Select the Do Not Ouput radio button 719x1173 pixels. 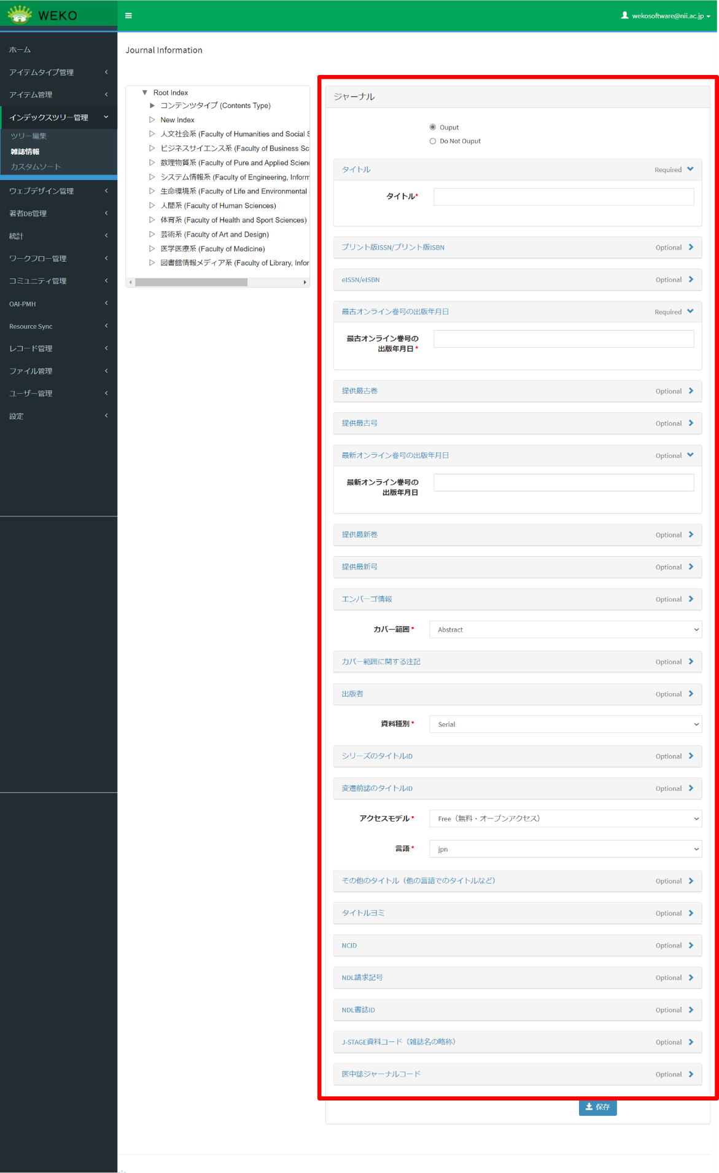tap(433, 141)
